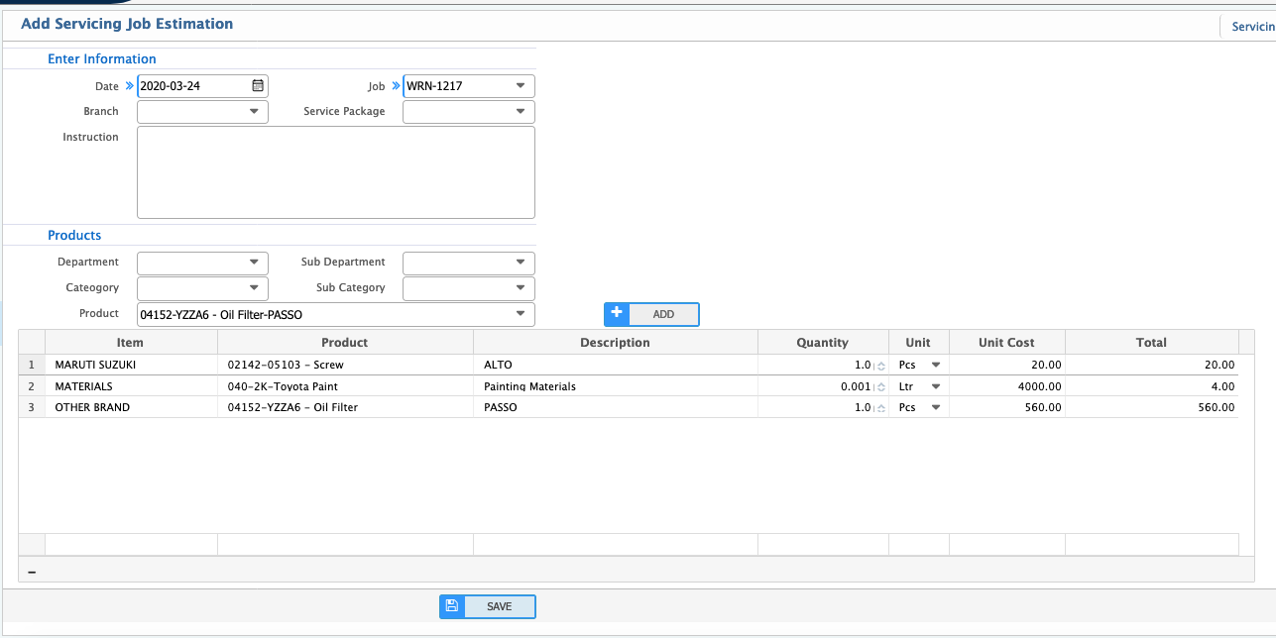Click the ADD button
Viewport: 1276px width, 638px height.
[662, 314]
